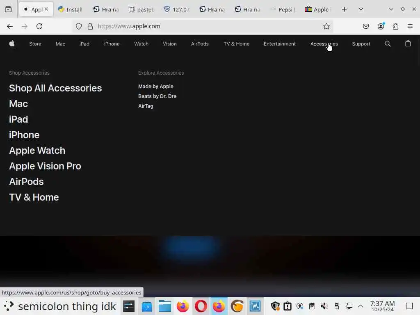Close the active Apple tab
Image resolution: width=420 pixels, height=315 pixels.
point(46,9)
